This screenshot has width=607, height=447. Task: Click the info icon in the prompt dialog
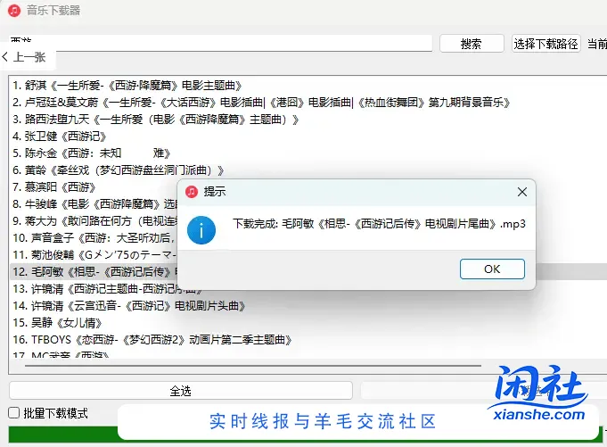click(201, 230)
